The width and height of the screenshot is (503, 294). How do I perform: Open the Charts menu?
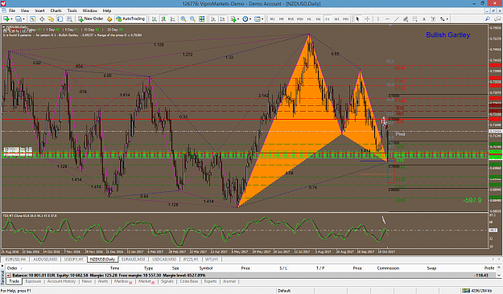tap(56, 10)
